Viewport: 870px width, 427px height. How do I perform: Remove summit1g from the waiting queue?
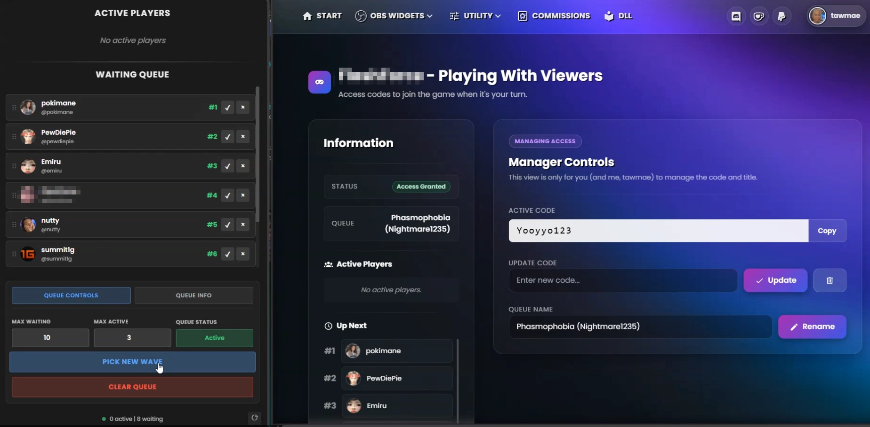click(x=243, y=254)
